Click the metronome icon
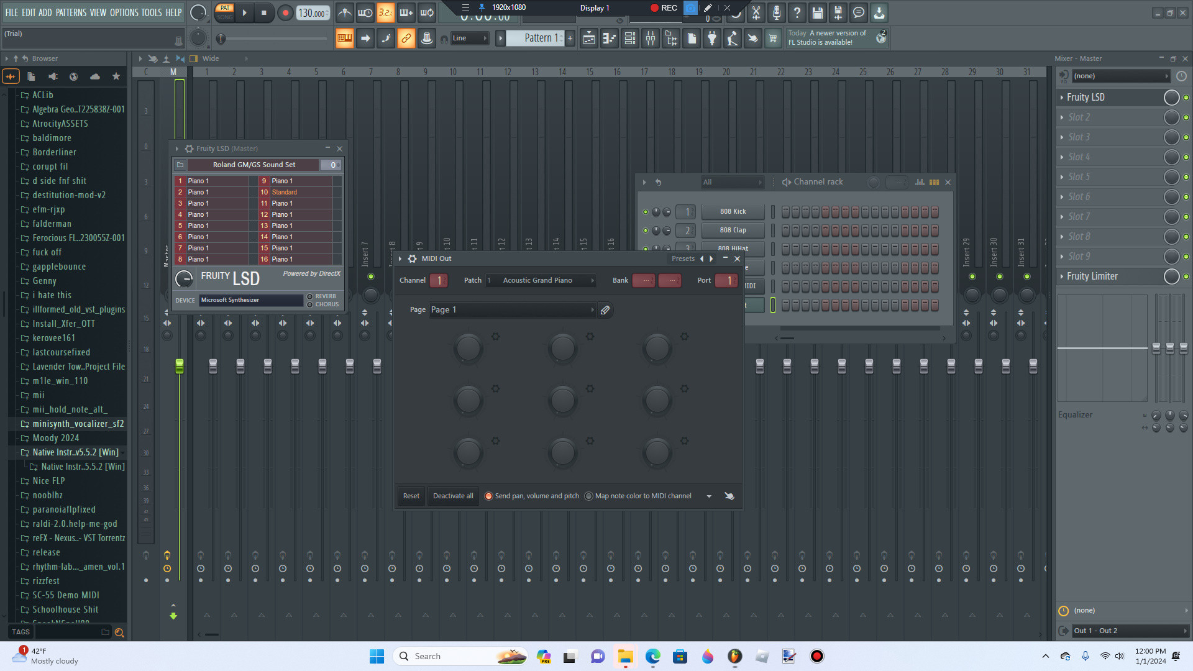The width and height of the screenshot is (1193, 671). pyautogui.click(x=344, y=12)
